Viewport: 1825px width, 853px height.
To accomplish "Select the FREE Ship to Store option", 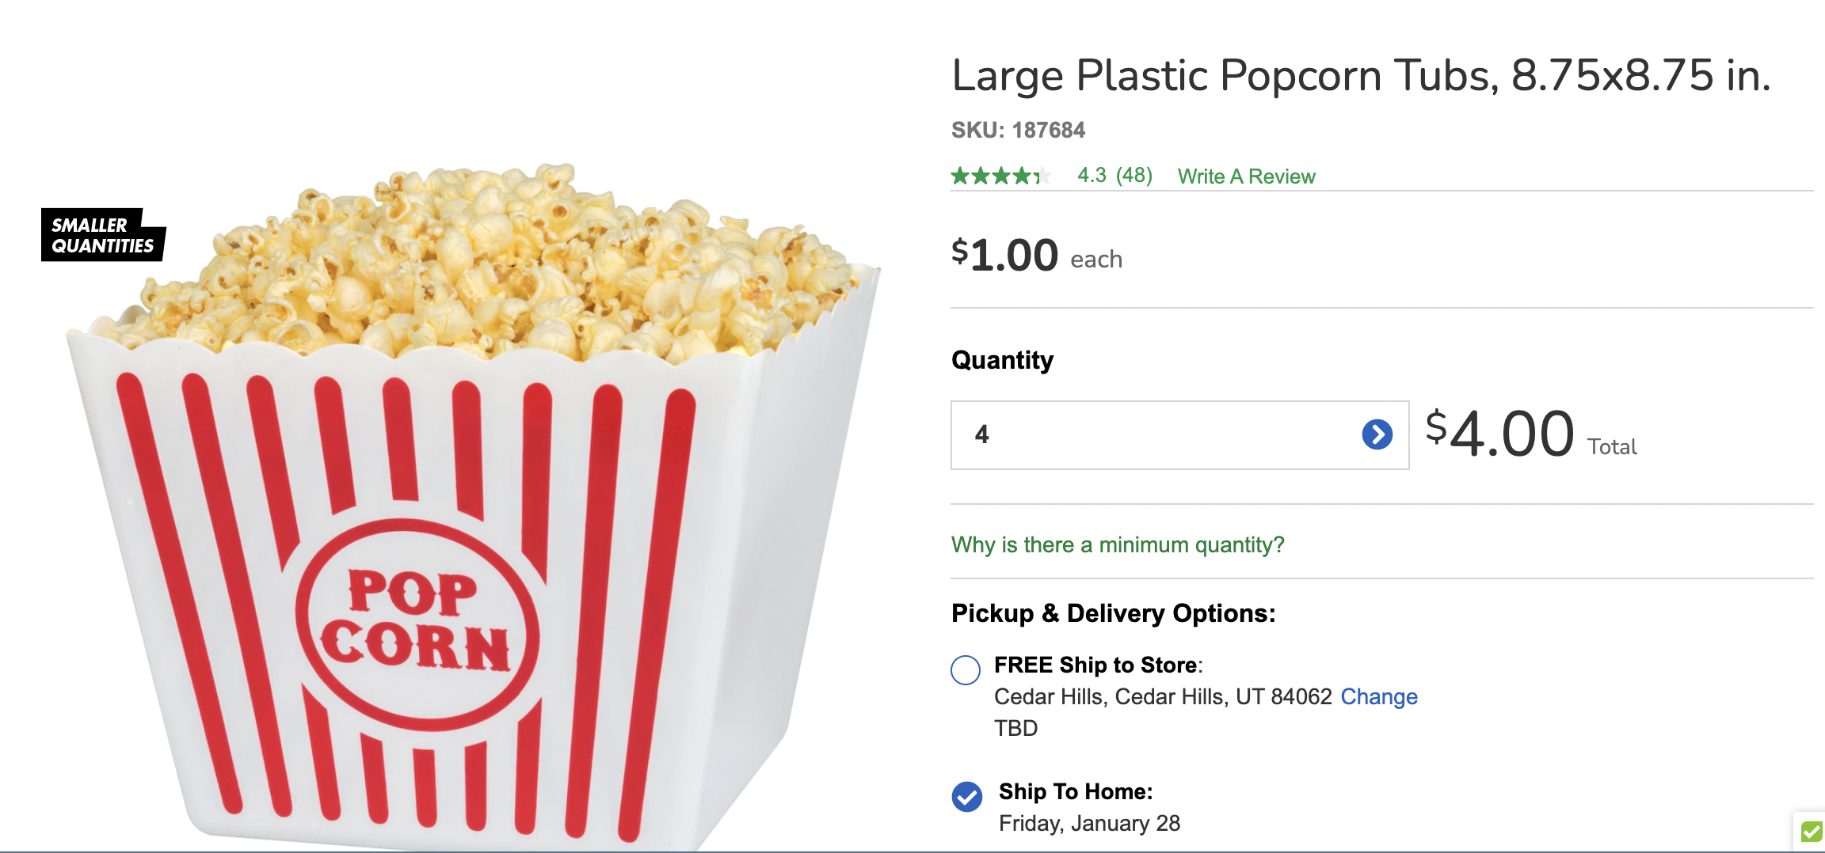I will 966,670.
